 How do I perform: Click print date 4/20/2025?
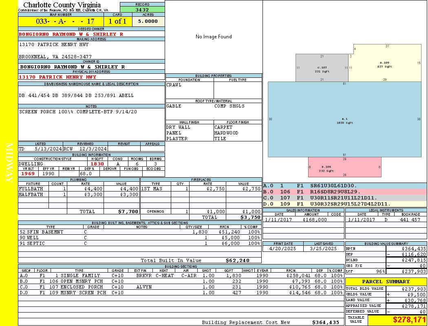pos(282,249)
